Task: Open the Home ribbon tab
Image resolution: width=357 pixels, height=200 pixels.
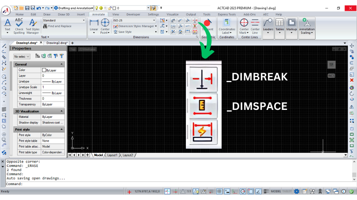Action: pyautogui.click(x=19, y=14)
